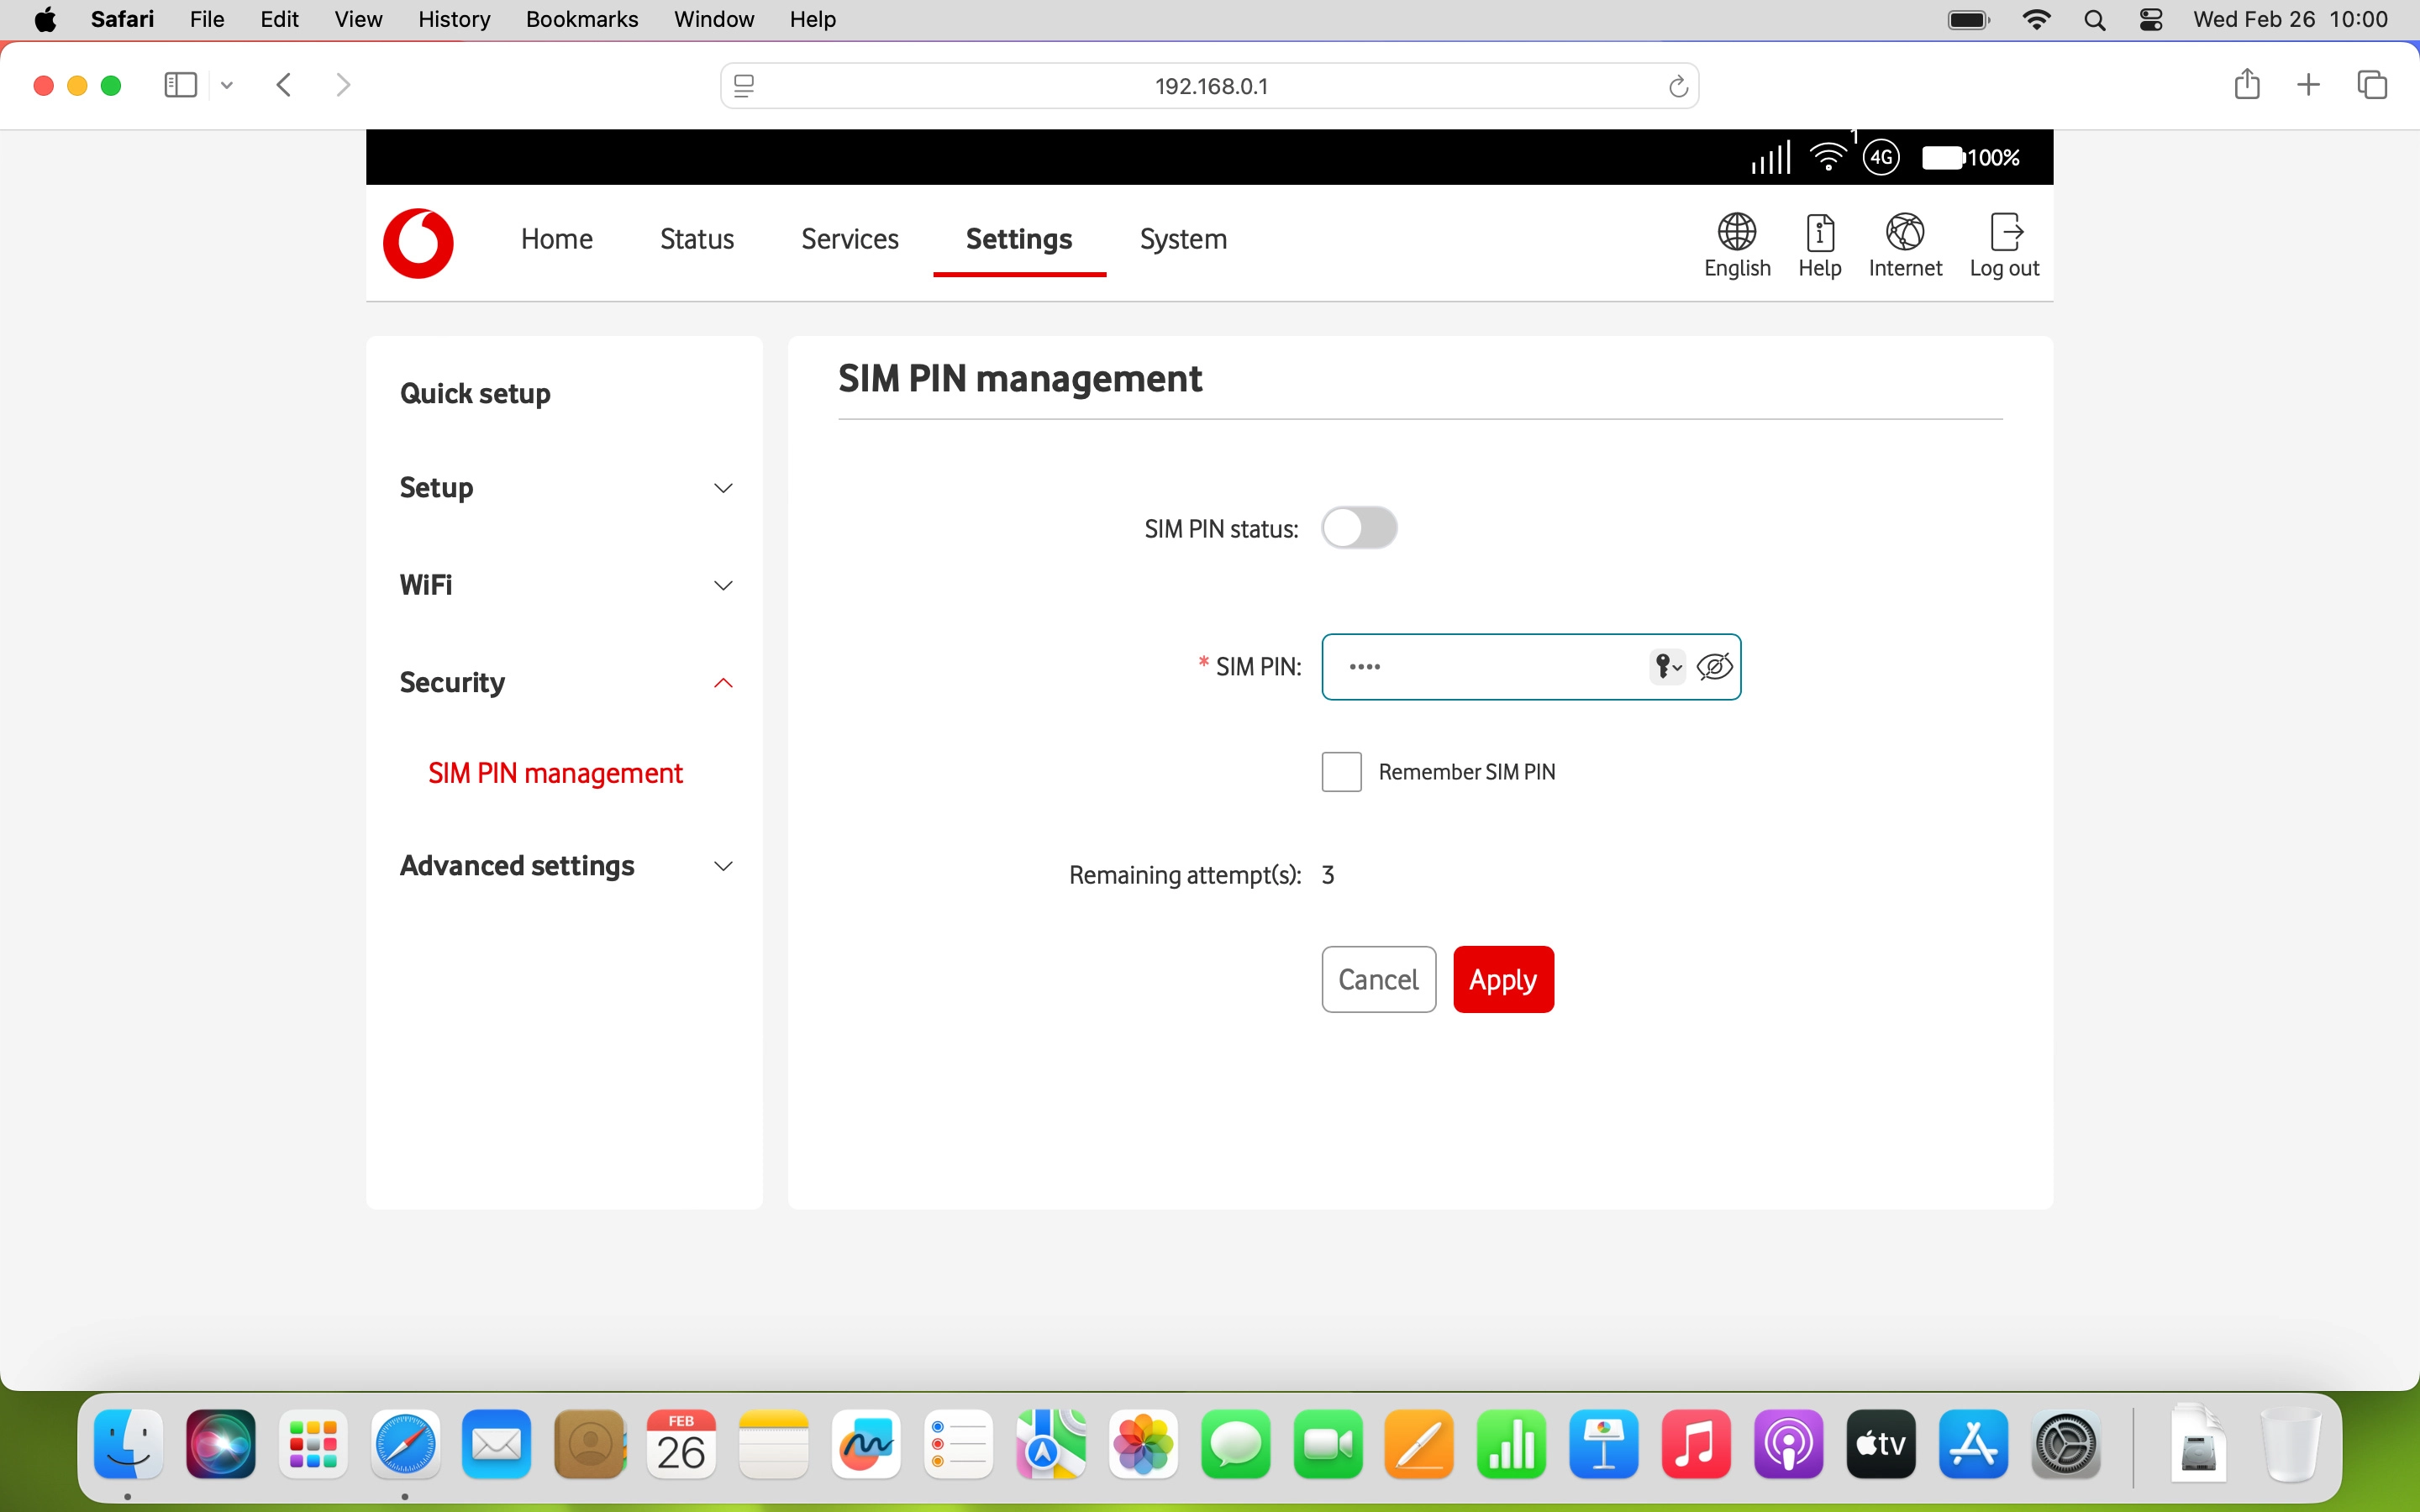Open the System tab

(x=1183, y=239)
